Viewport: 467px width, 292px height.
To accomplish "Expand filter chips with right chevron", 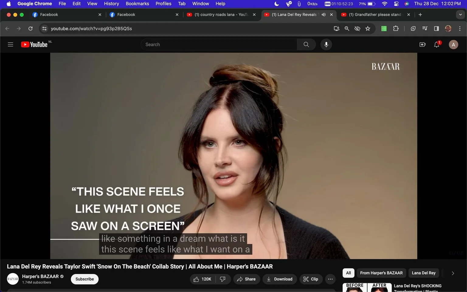I will 453,273.
